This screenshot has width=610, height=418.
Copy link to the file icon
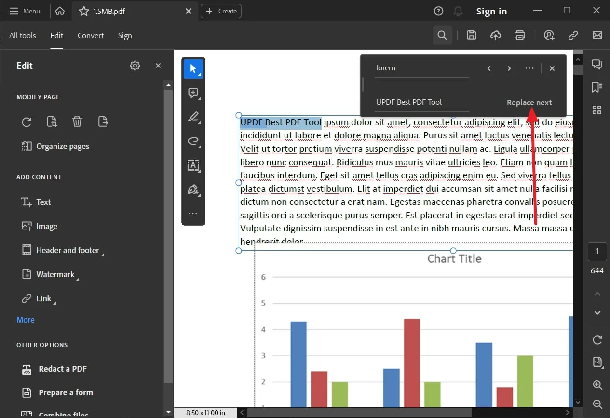pos(573,35)
